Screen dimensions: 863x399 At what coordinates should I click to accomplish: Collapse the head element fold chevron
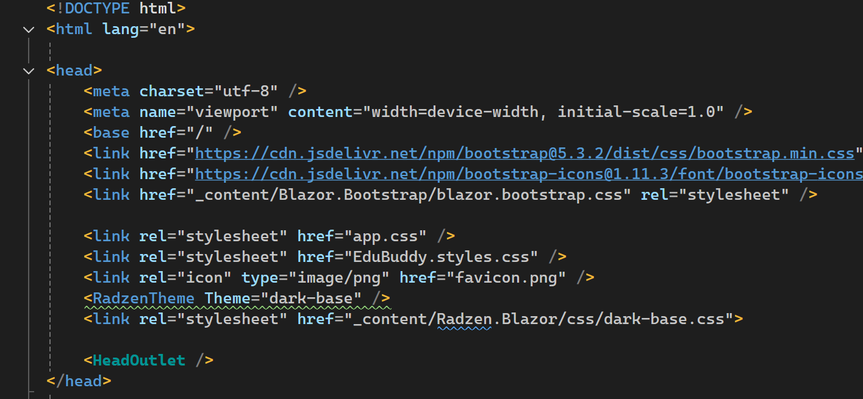[x=28, y=71]
